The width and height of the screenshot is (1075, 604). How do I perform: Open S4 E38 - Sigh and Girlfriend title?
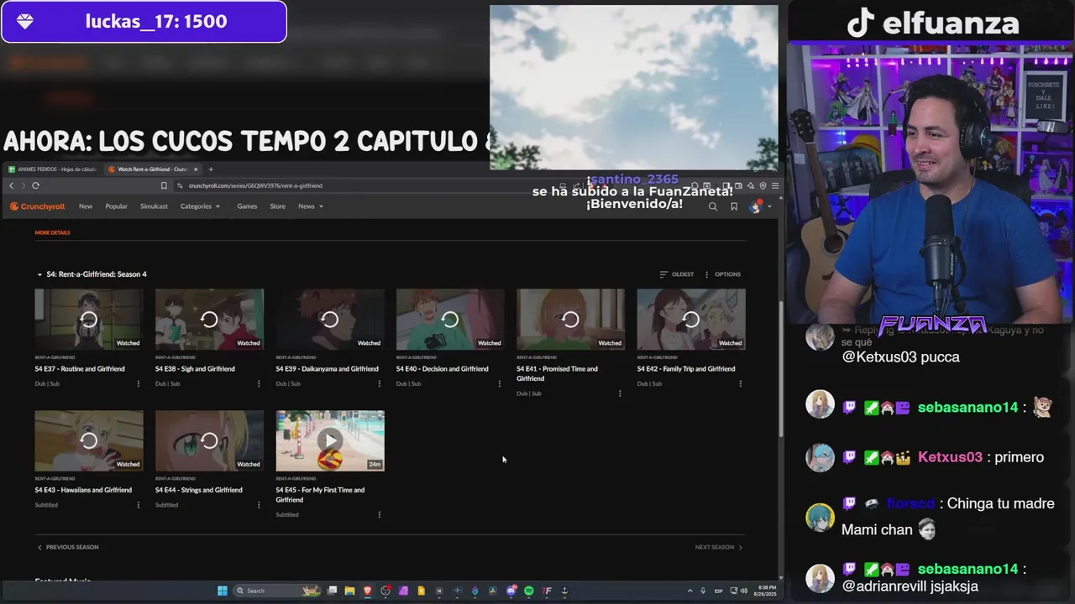[x=195, y=369]
